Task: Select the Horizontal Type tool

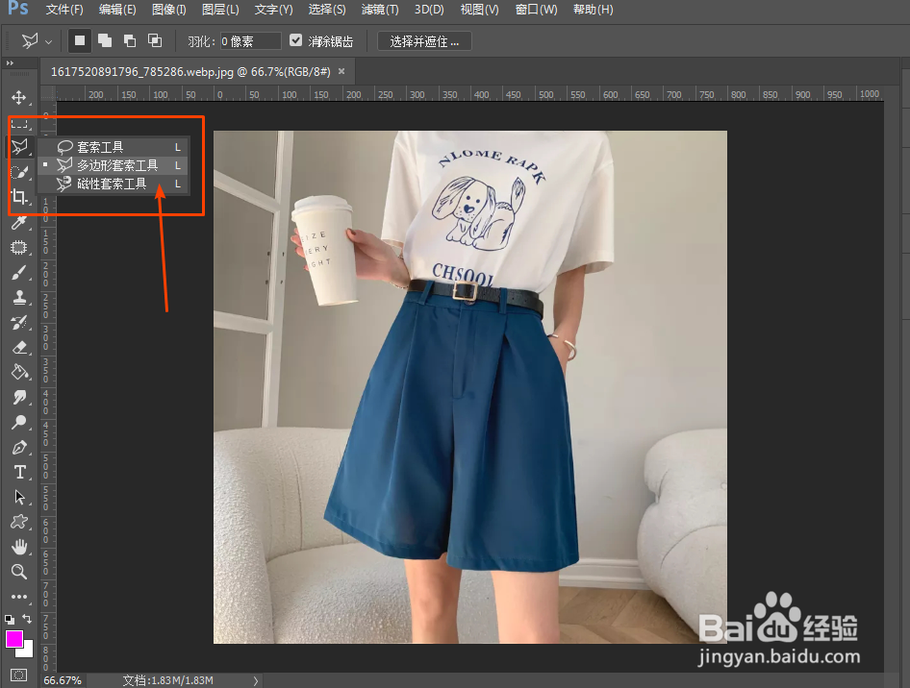Action: [x=19, y=472]
